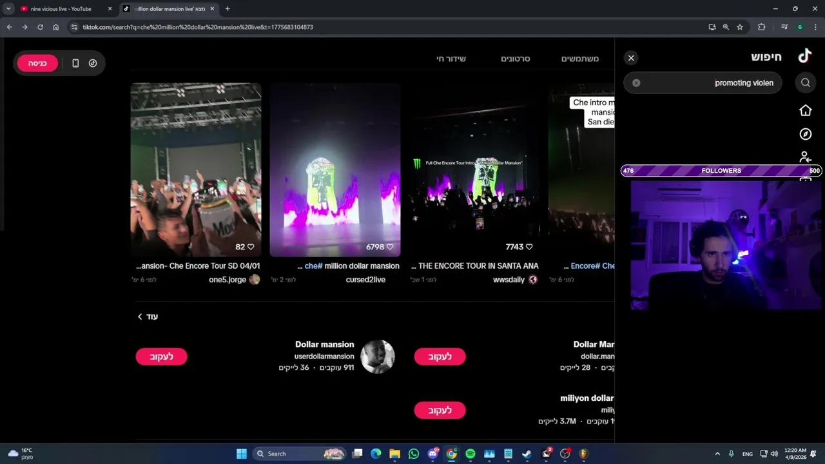Open the 'Dollar mansion' username text
This screenshot has height=464, width=825.
coord(325,344)
